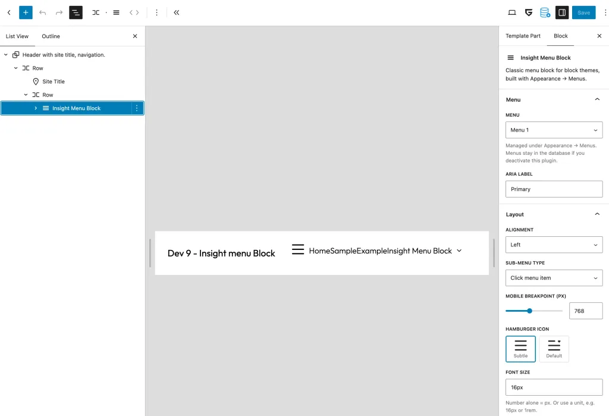Image resolution: width=609 pixels, height=416 pixels.
Task: Click the Insight Menu Block toolbar icon
Action: coord(116,12)
